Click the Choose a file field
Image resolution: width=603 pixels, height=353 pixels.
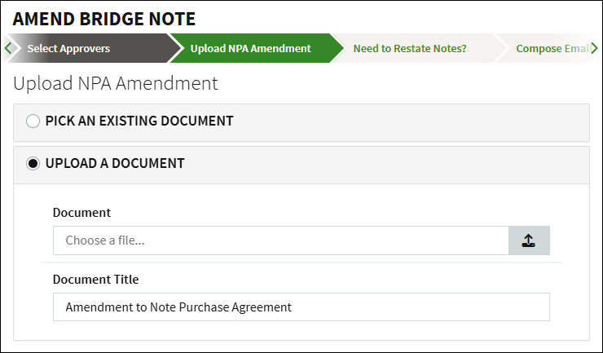click(x=280, y=240)
